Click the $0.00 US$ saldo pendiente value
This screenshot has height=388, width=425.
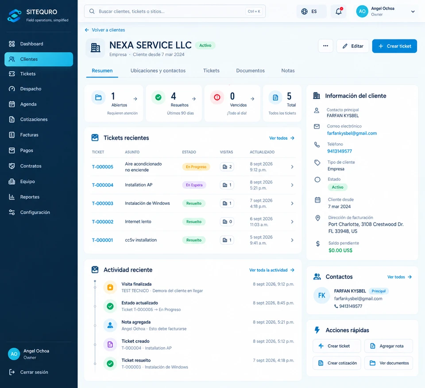[x=340, y=250]
